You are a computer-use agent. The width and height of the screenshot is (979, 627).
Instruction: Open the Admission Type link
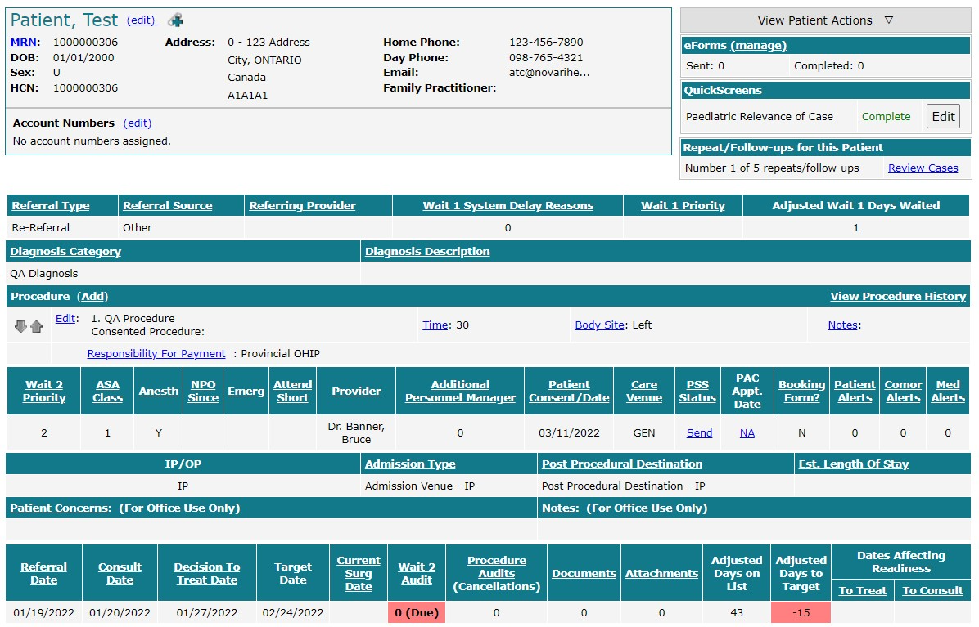(410, 464)
